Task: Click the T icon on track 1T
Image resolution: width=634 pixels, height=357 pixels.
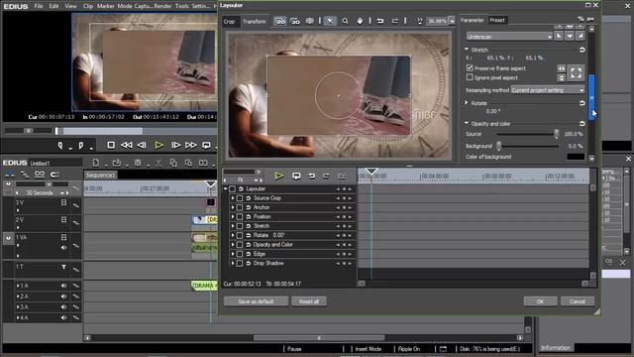Action: (x=63, y=267)
